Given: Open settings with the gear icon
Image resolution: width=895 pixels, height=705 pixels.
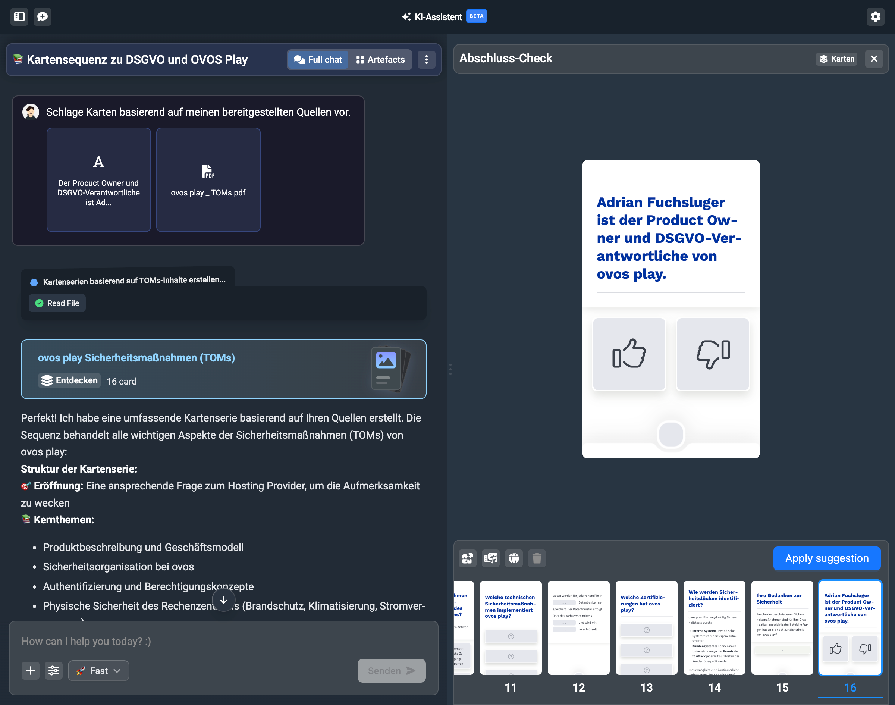Looking at the screenshot, I should pos(875,16).
